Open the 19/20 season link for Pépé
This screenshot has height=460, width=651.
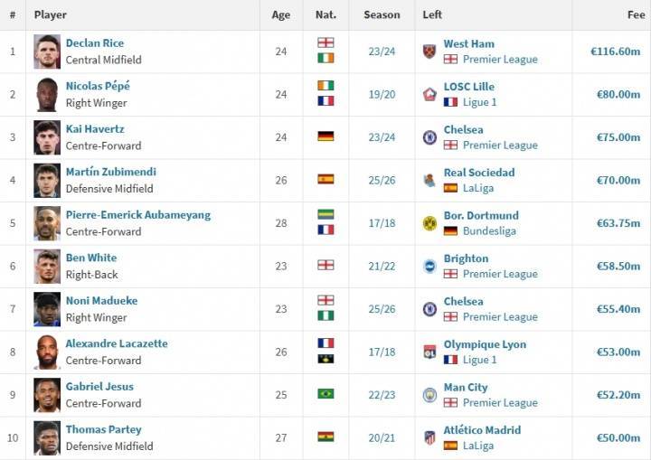382,95
